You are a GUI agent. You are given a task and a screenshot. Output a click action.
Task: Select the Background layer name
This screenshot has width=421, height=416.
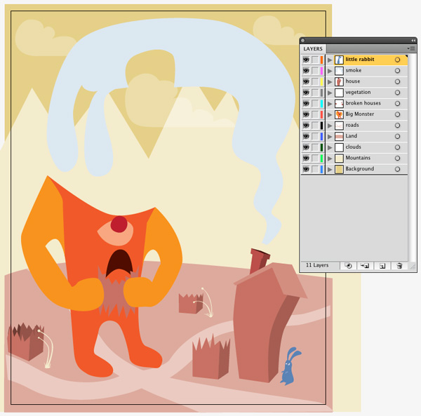click(x=360, y=169)
